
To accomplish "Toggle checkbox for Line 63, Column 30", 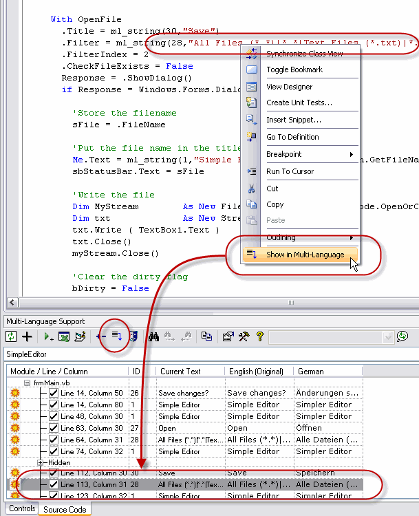I will coord(54,428).
